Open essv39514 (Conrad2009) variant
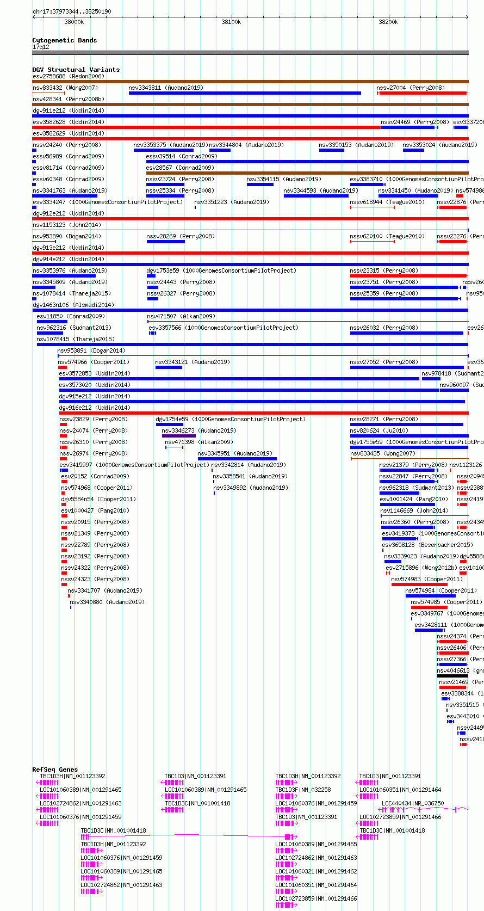Screen dimensions: 484x911 pos(182,156)
